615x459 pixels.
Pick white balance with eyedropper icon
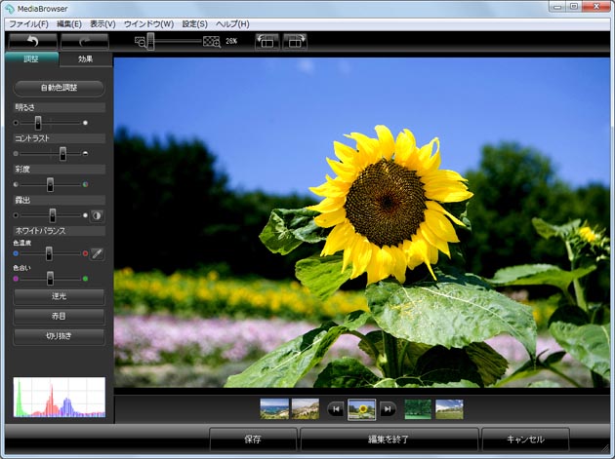pyautogui.click(x=97, y=253)
